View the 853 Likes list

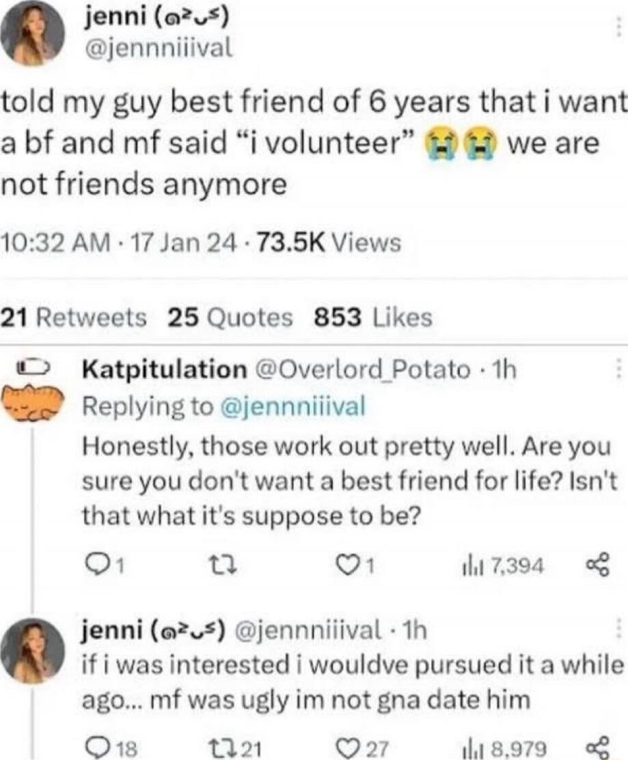click(372, 318)
